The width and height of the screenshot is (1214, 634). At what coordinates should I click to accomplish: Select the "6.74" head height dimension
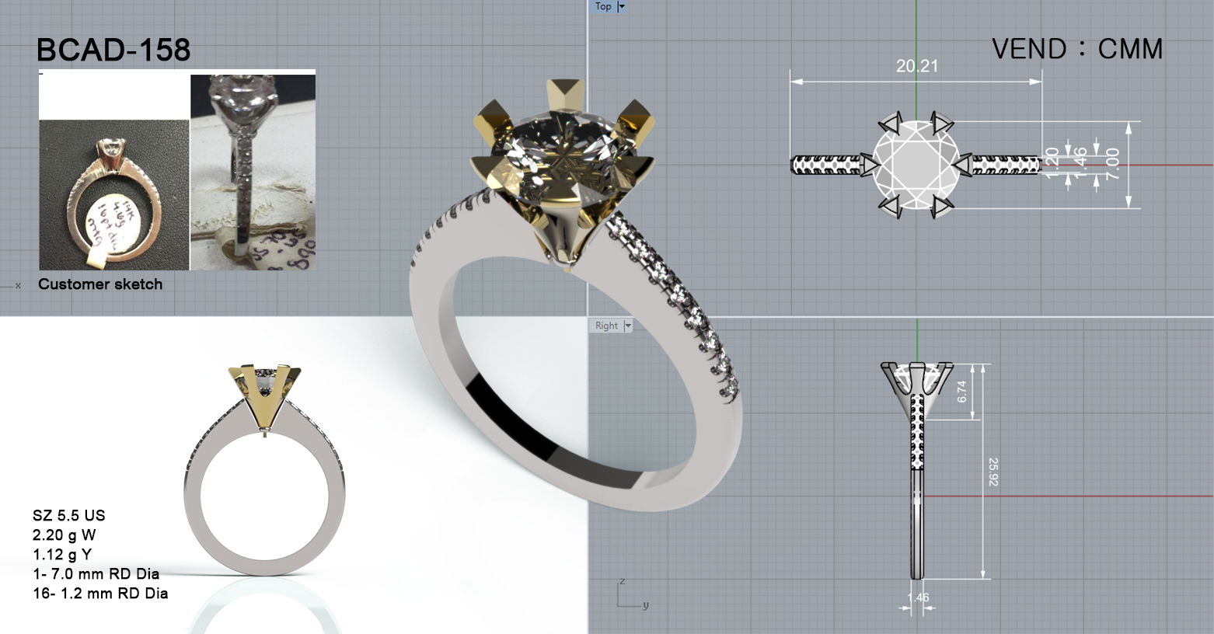pyautogui.click(x=961, y=391)
